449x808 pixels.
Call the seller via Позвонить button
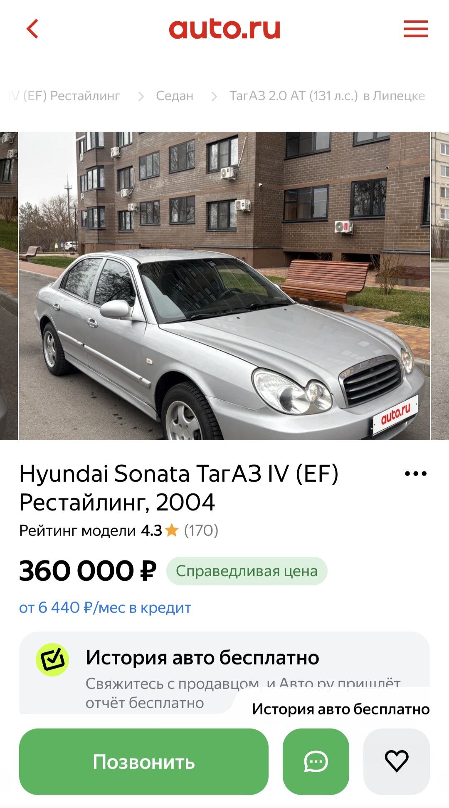pyautogui.click(x=144, y=761)
